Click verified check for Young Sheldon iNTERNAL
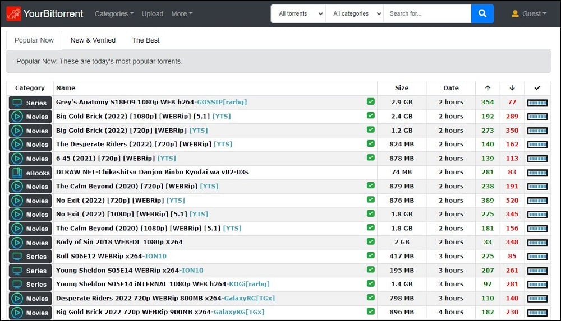This screenshot has height=321, width=561. pos(371,283)
